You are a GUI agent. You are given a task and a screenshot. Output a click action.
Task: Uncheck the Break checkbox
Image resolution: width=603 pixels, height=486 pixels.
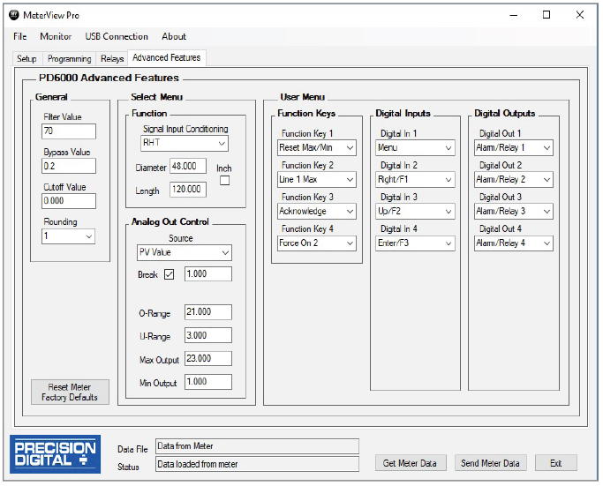tap(170, 274)
